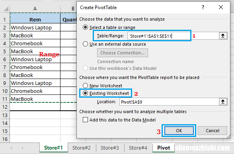The image size is (234, 154).
Task: Click the select-all corner of the sheet
Action: tap(6, 9)
